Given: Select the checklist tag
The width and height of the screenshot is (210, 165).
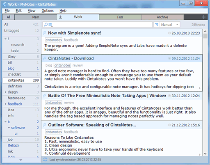Looking at the screenshot, I should 21,74.
